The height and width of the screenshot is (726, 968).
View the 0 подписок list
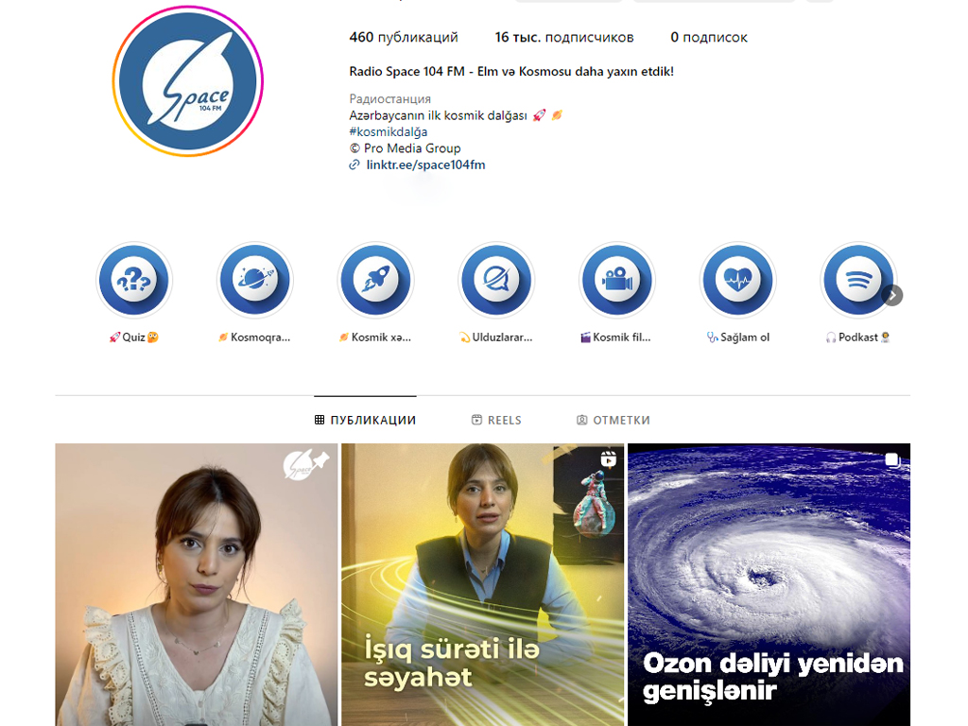coord(709,37)
